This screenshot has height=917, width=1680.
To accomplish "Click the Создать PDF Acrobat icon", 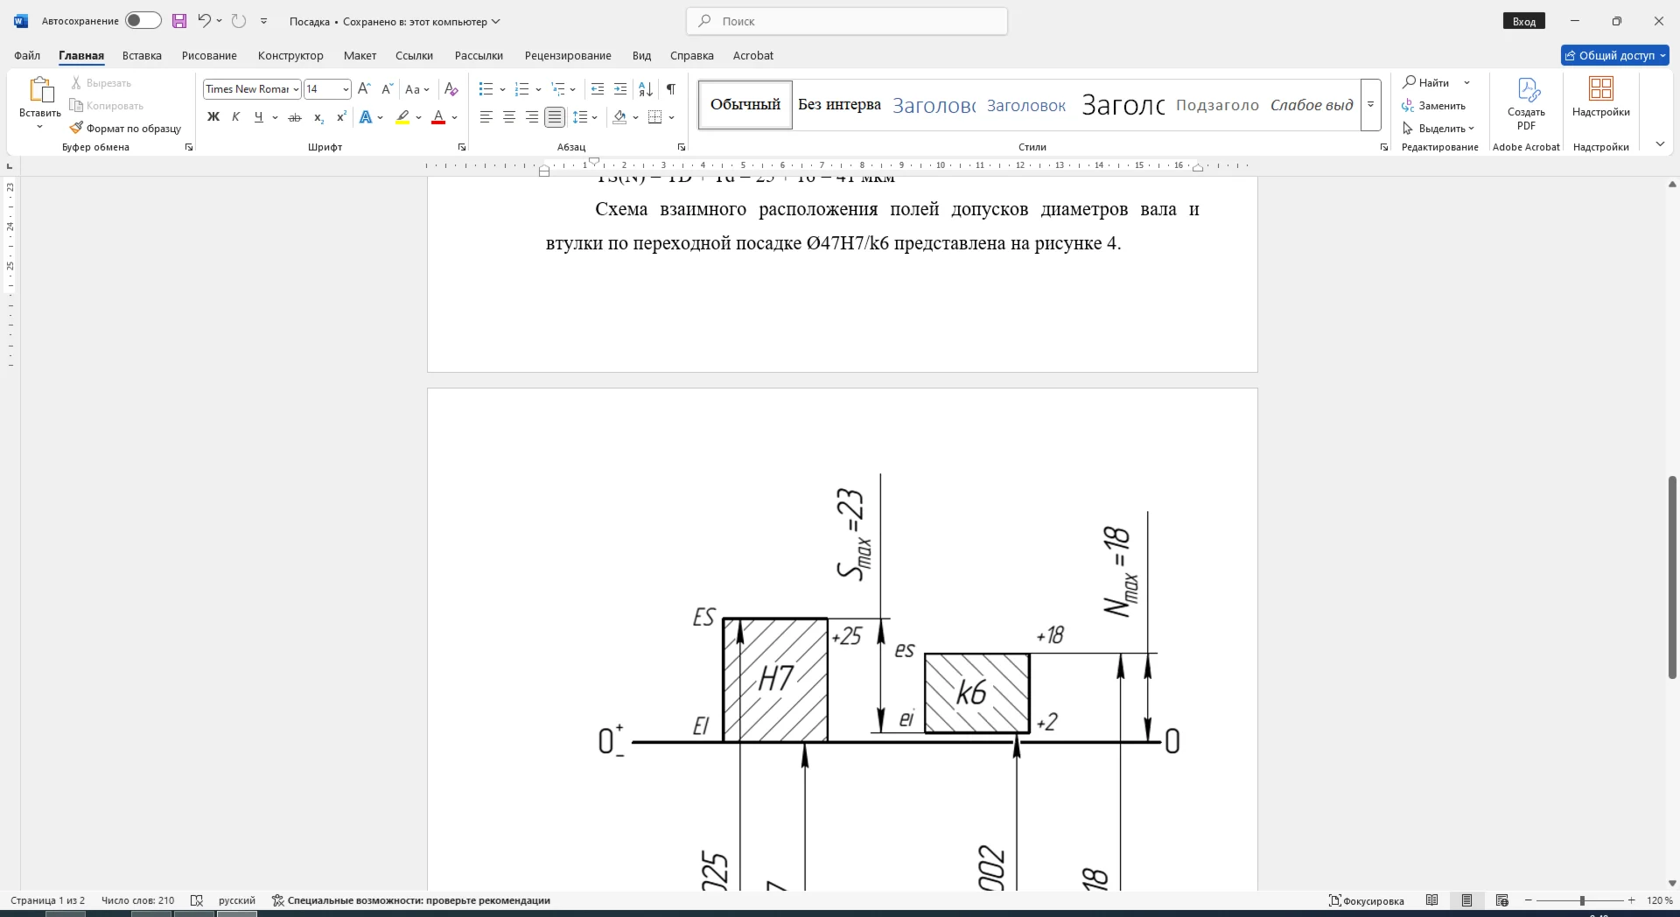I will click(x=1526, y=105).
